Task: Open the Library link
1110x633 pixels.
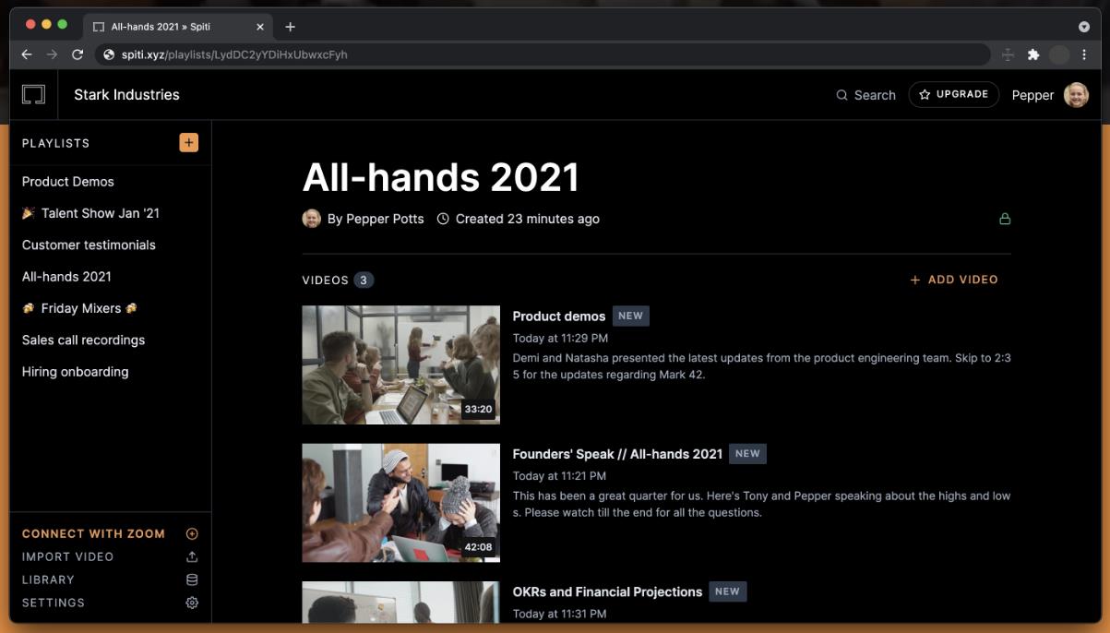Action: (48, 579)
